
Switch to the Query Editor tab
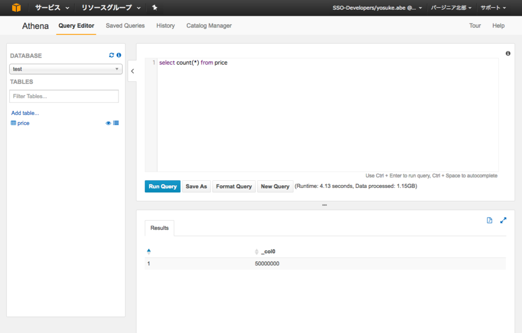76,25
